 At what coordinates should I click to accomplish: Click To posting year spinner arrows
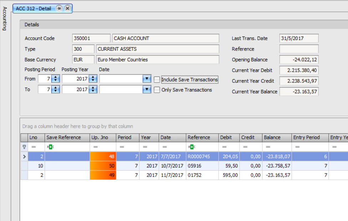coord(93,90)
